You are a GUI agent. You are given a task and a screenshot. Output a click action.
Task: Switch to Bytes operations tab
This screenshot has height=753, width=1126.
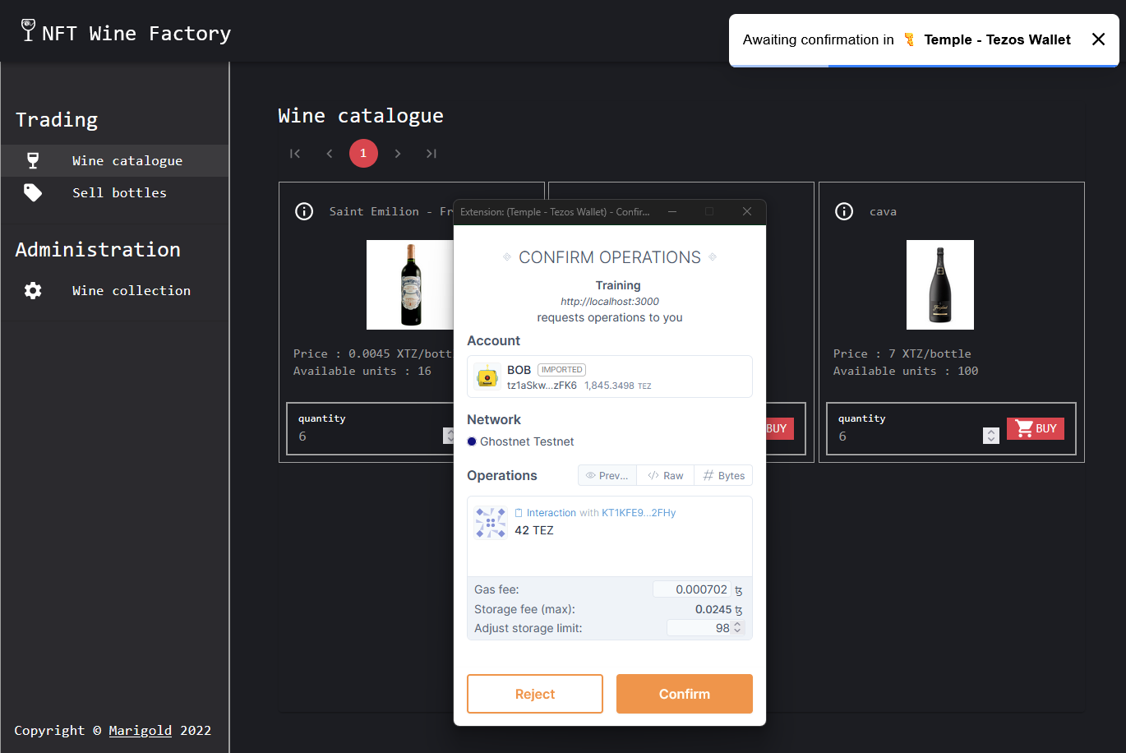(723, 476)
